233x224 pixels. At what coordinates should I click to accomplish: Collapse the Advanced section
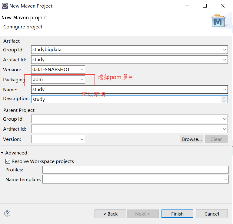[2, 153]
